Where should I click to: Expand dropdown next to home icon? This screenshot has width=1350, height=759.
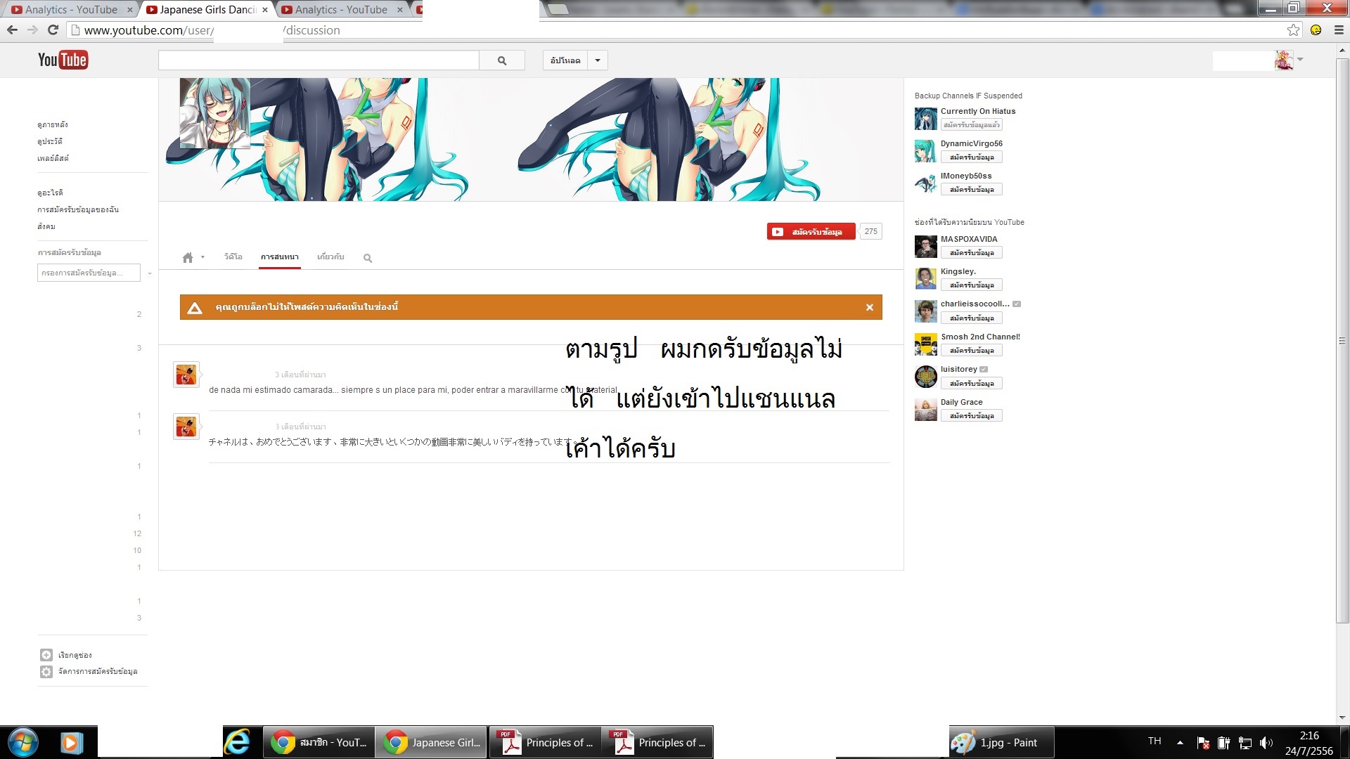coord(202,257)
